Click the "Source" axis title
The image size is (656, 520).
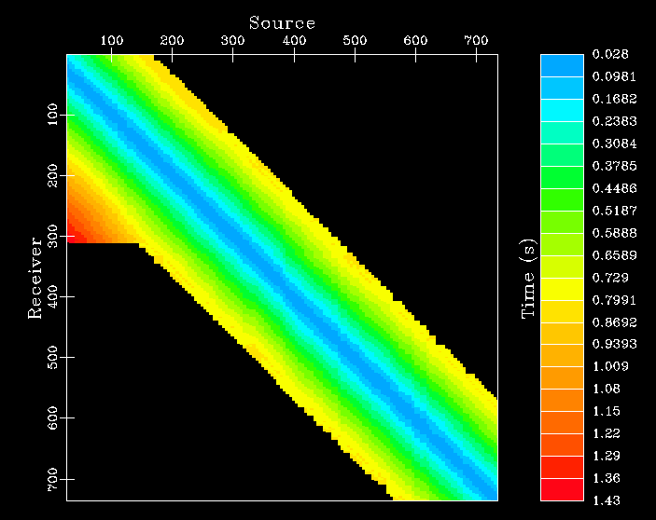pyautogui.click(x=282, y=23)
